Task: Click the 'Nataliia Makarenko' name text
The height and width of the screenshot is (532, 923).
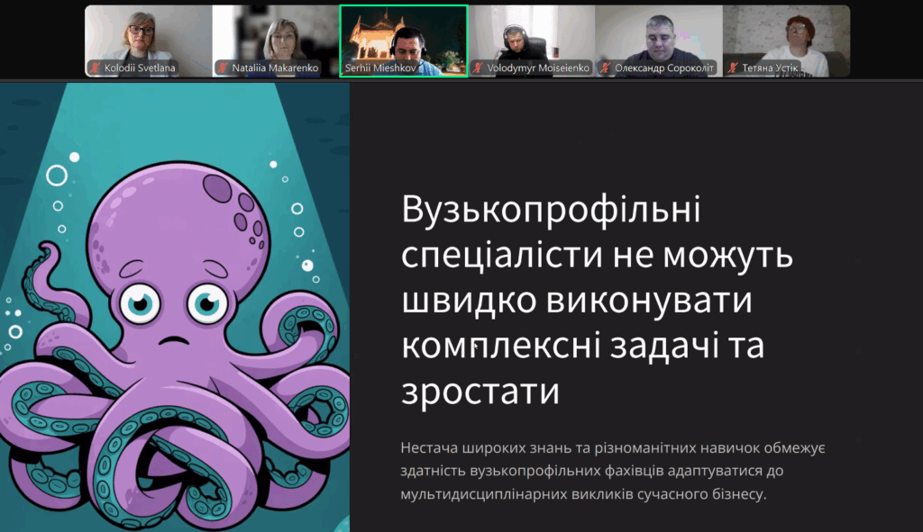Action: pos(275,68)
